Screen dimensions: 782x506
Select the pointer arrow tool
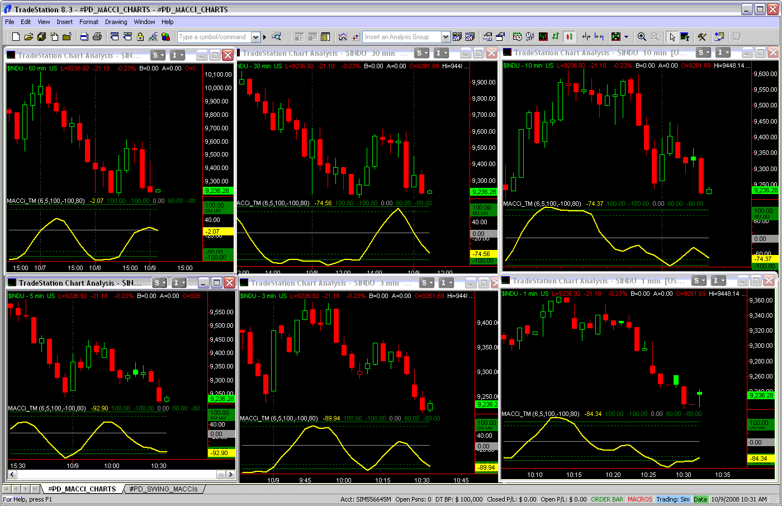click(672, 37)
